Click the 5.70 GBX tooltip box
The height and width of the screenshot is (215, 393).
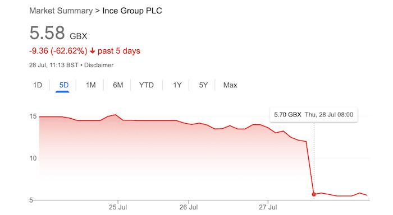pyautogui.click(x=313, y=115)
